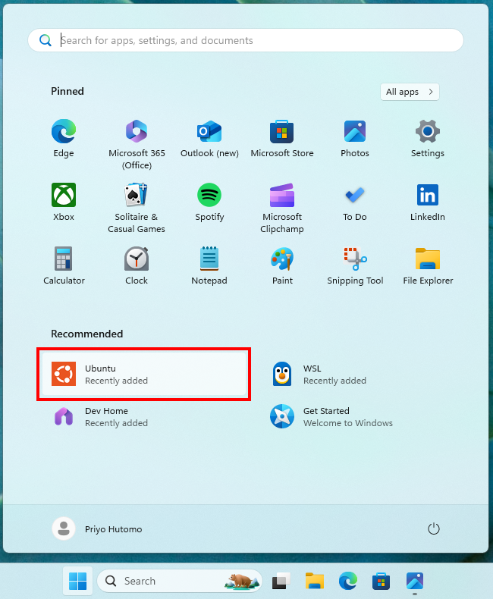Click the power button icon

pyautogui.click(x=433, y=528)
